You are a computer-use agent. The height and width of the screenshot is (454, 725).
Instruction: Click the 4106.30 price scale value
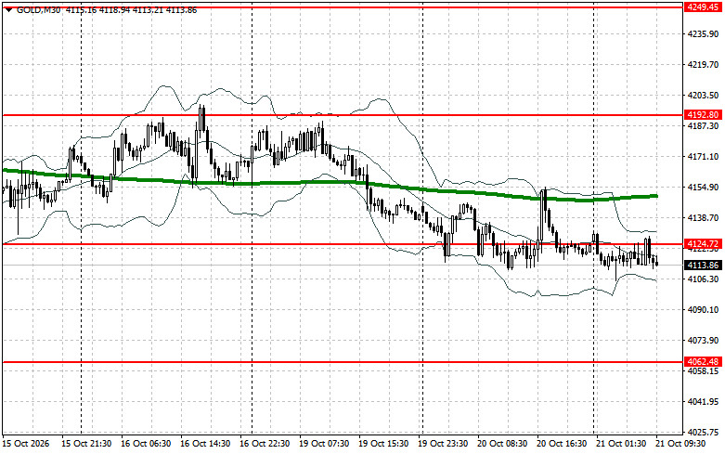click(703, 279)
